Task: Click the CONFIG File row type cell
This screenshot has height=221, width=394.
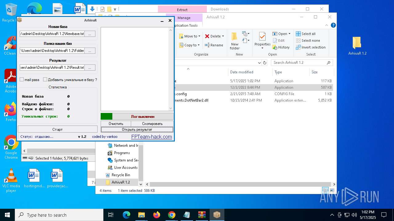Action: 284,94
